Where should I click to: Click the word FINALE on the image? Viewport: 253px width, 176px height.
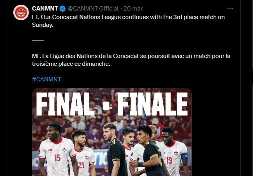tap(152, 105)
